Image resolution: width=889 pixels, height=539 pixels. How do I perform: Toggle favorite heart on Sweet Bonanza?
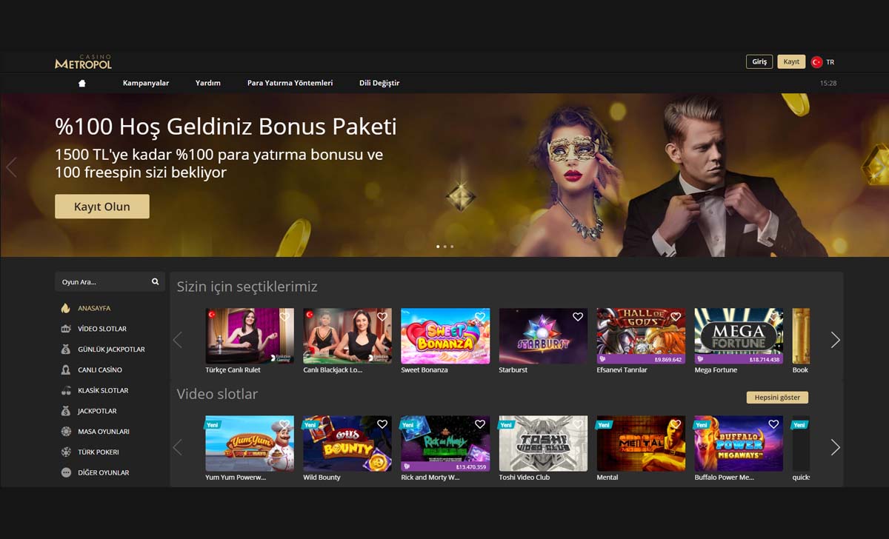coord(480,317)
